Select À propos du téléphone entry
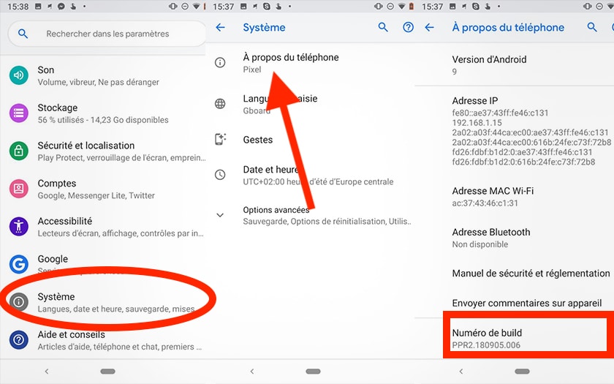Screen dimensions: 614x384 click(290, 63)
